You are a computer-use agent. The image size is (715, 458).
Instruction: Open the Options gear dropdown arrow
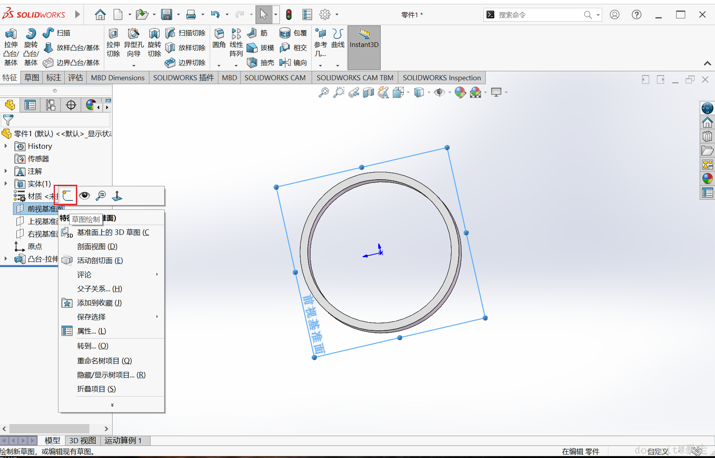coord(337,15)
